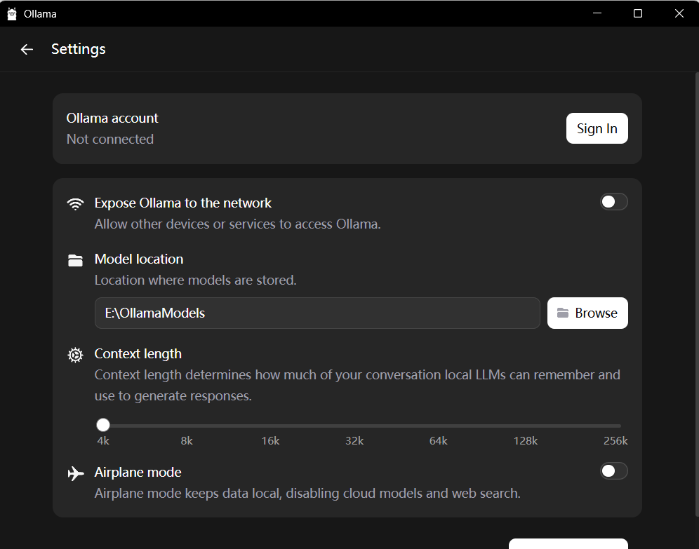Image resolution: width=699 pixels, height=549 pixels.
Task: Click the vertical scrollbar on the right
Action: (x=697, y=294)
